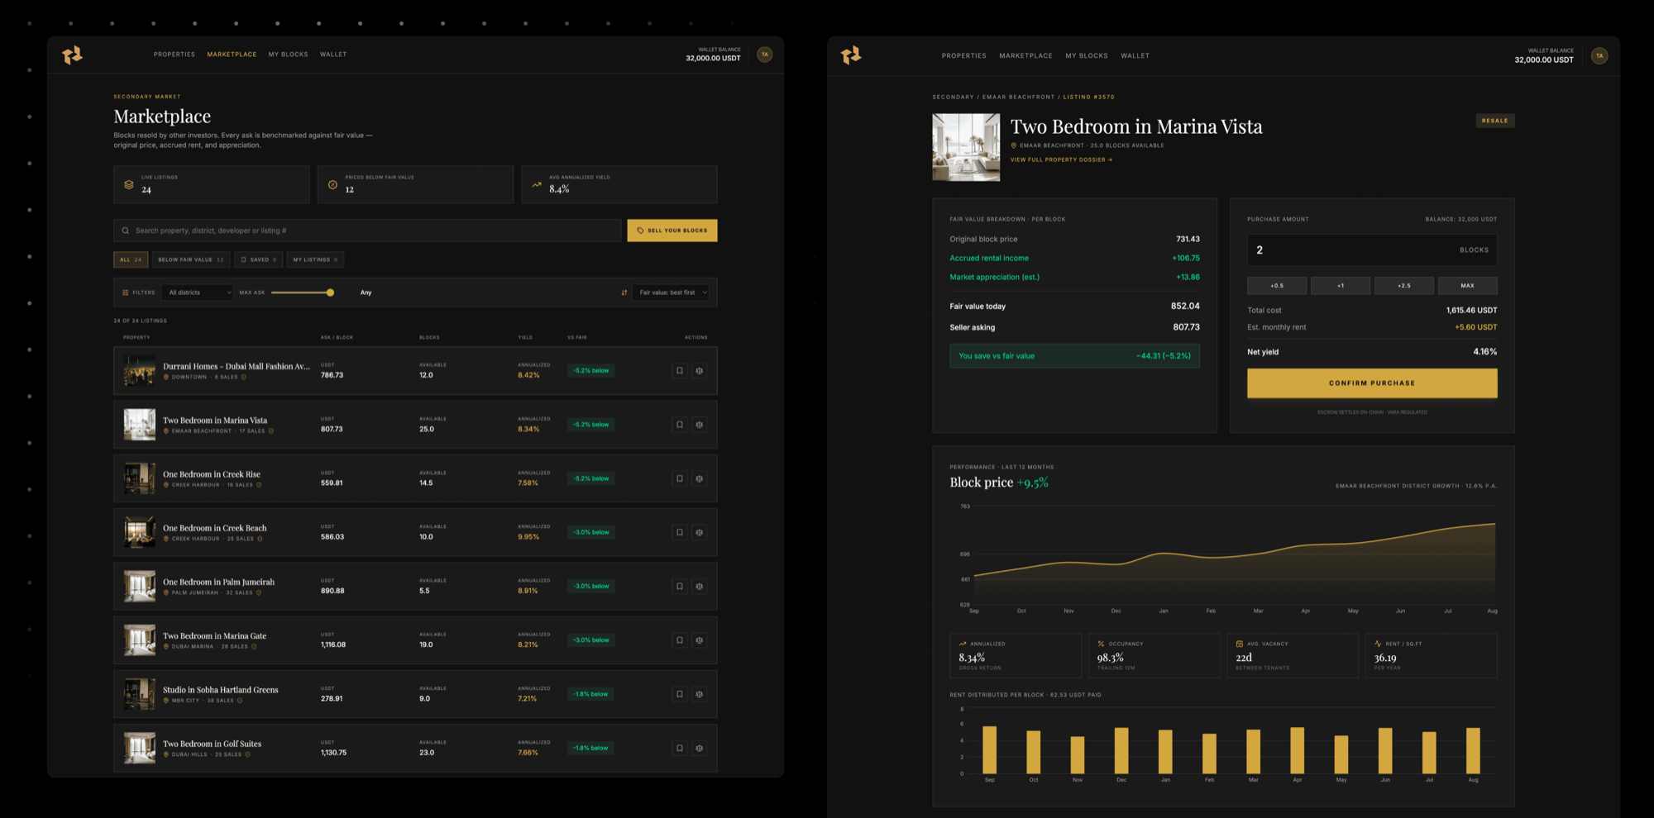Open the TA avatar in listing detail window

1599,56
